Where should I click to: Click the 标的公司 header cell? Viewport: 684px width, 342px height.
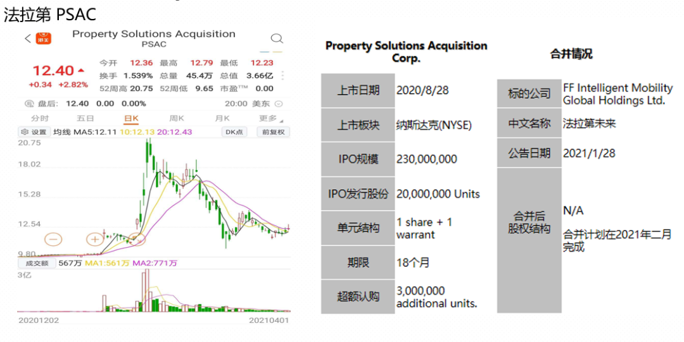(x=529, y=93)
